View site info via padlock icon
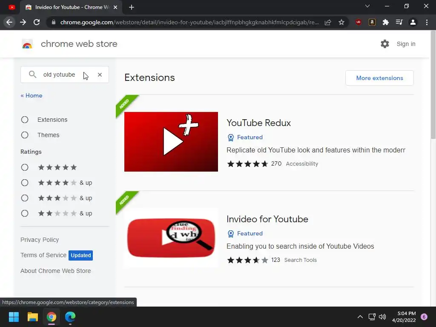 [54, 22]
